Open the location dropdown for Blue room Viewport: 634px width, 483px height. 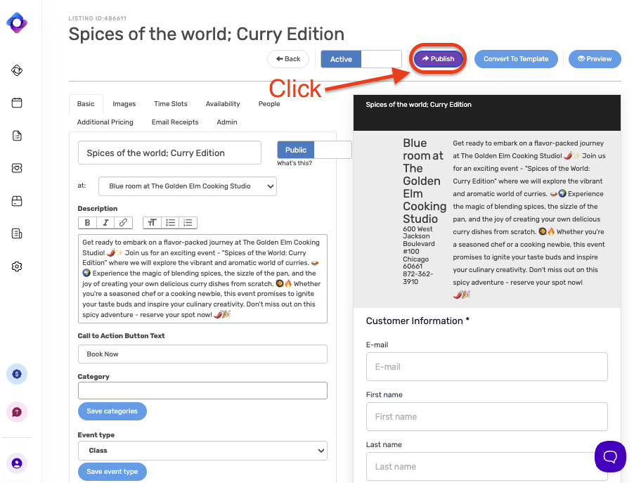pyautogui.click(x=188, y=186)
